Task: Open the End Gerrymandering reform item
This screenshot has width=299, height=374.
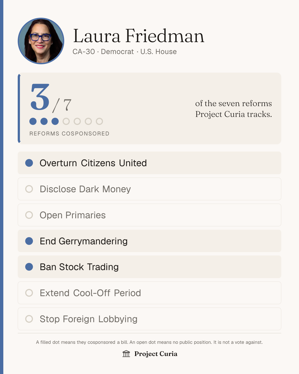Action: coord(149,241)
